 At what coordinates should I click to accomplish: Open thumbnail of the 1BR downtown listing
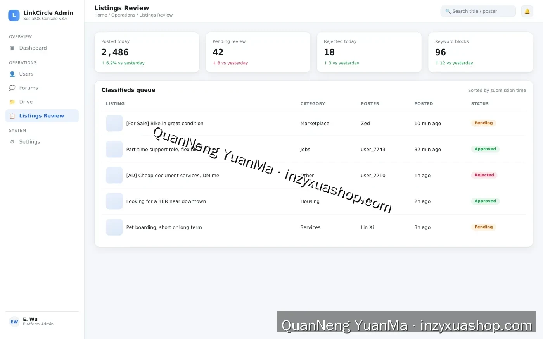coord(114,201)
